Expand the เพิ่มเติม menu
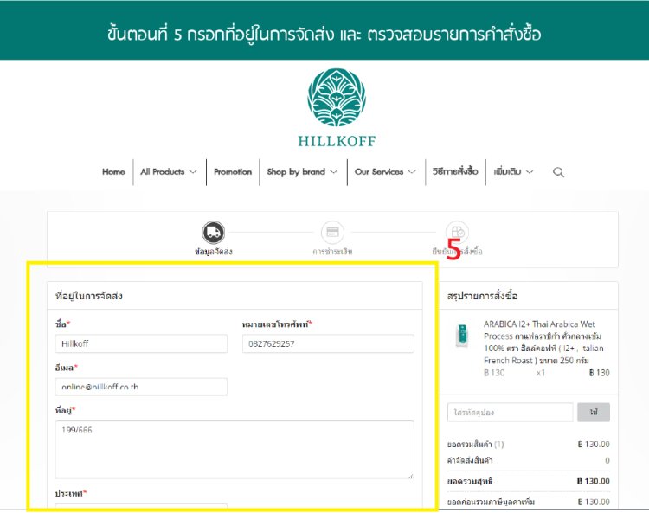649x519 pixels. pyautogui.click(x=513, y=172)
